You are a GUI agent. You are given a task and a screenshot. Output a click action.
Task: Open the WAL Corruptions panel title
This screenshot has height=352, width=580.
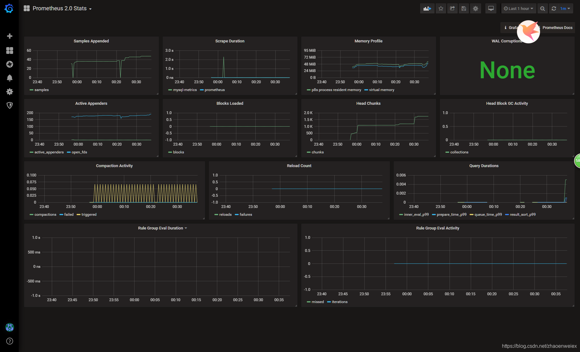[507, 41]
